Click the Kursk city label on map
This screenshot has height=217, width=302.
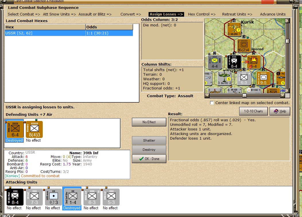[x=248, y=22]
